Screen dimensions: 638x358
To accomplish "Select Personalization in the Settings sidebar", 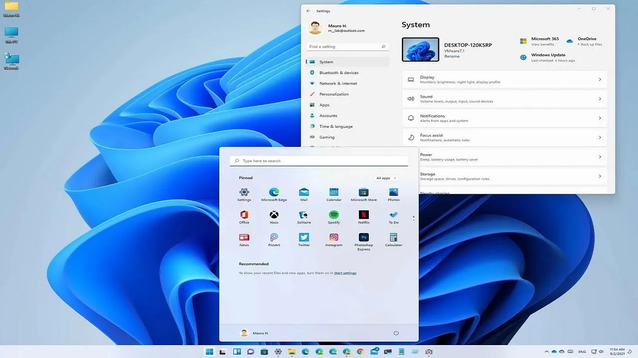I will pyautogui.click(x=347, y=94).
